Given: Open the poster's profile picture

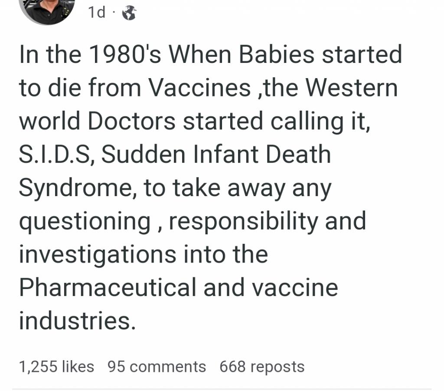Looking at the screenshot, I should (x=48, y=9).
